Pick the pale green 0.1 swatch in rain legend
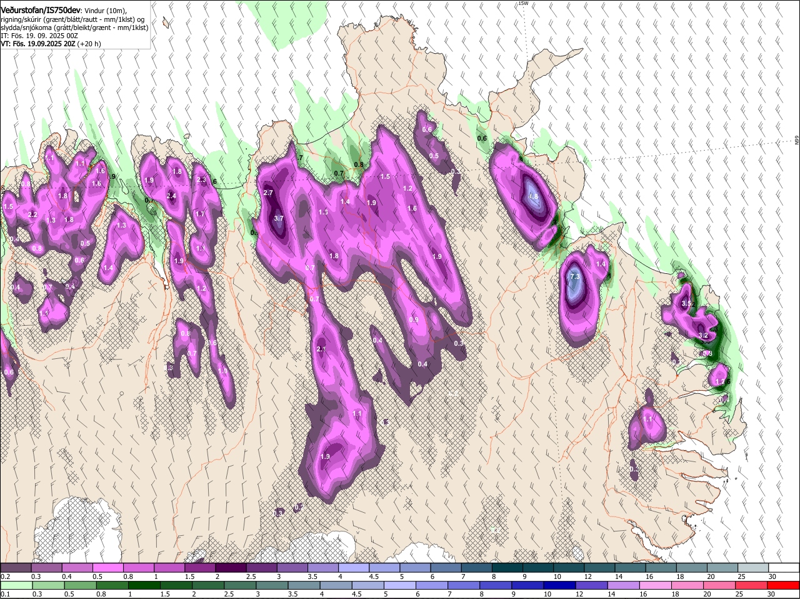This screenshot has width=800, height=599. tap(16, 585)
